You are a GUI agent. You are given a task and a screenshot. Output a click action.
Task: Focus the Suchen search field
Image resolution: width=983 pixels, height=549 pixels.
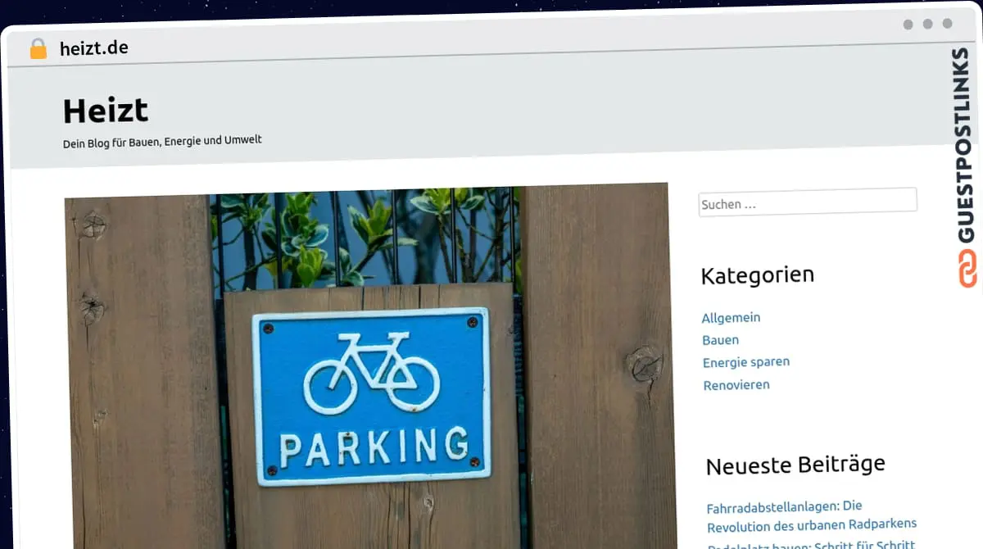click(x=807, y=202)
